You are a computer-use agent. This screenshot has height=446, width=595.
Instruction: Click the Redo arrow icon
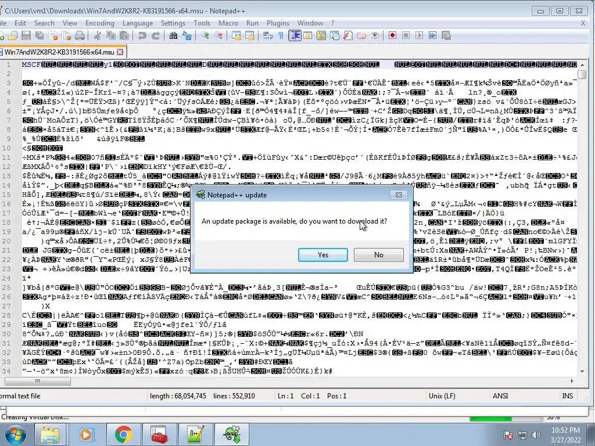click(x=156, y=35)
